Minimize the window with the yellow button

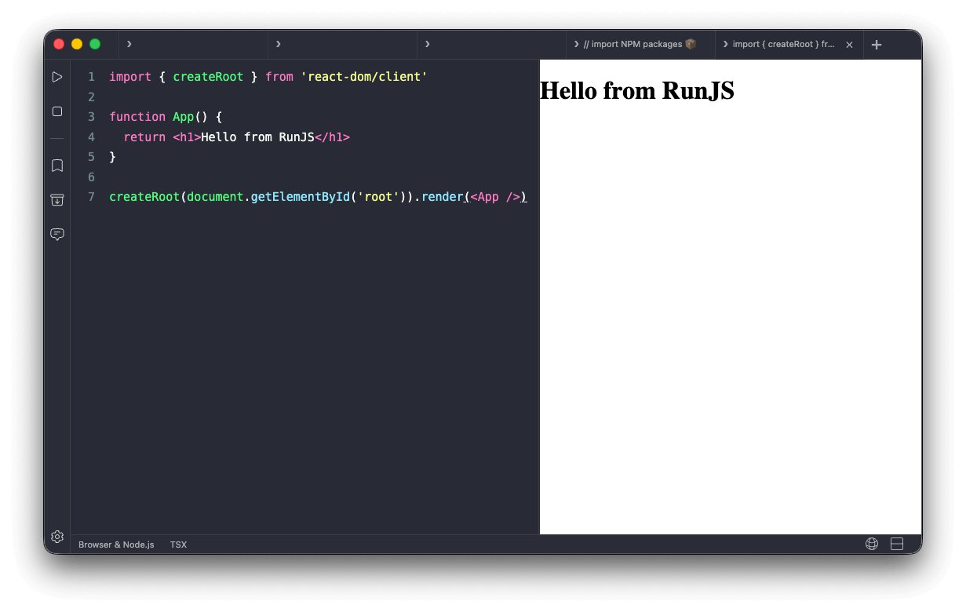click(x=77, y=44)
